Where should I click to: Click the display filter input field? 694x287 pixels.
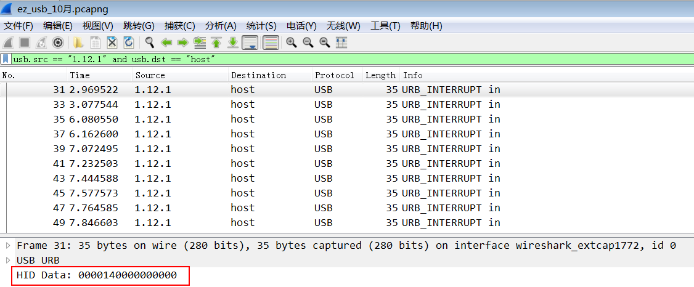coord(352,59)
